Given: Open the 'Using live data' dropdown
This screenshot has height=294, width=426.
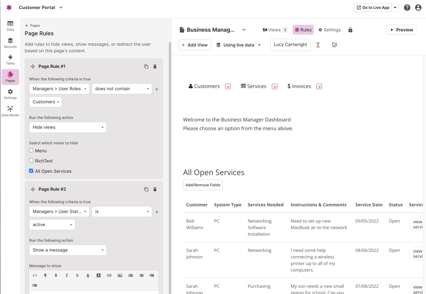Looking at the screenshot, I should (x=239, y=45).
